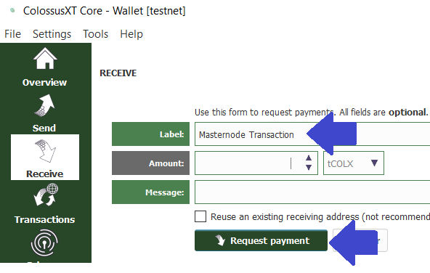
Task: Click the empty Message input field
Action: point(312,192)
